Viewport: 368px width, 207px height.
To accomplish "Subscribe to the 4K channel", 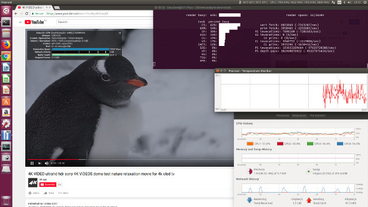I will (x=48, y=185).
